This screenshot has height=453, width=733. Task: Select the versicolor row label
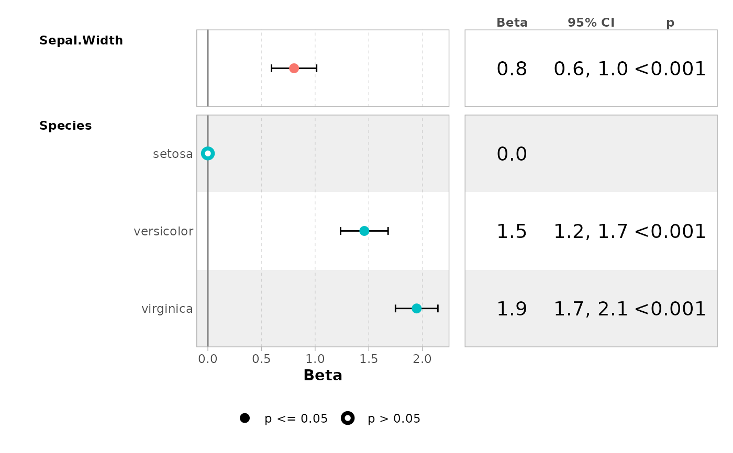[163, 231]
